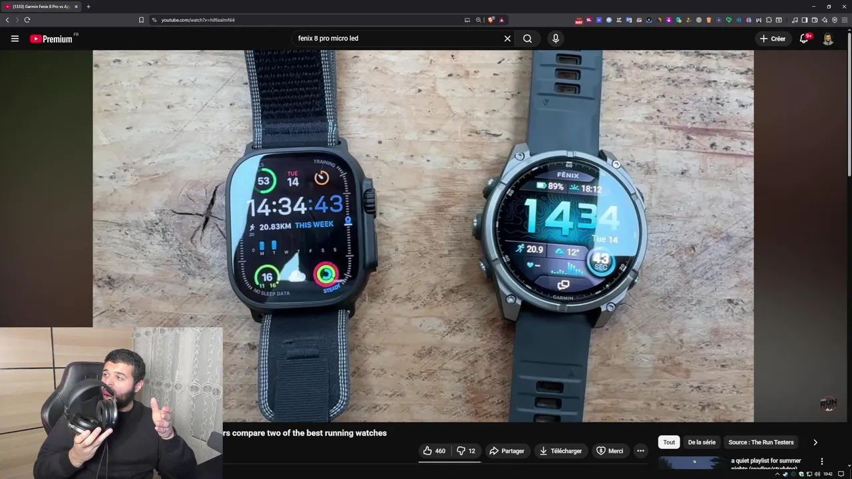This screenshot has width=852, height=479.
Task: Open the YouTube hamburger guide menu
Action: click(x=15, y=39)
